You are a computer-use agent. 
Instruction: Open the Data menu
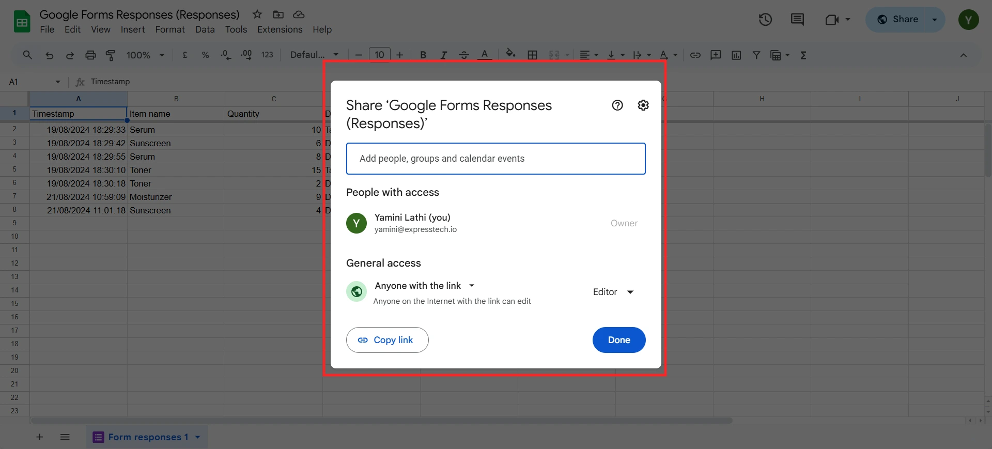tap(205, 29)
